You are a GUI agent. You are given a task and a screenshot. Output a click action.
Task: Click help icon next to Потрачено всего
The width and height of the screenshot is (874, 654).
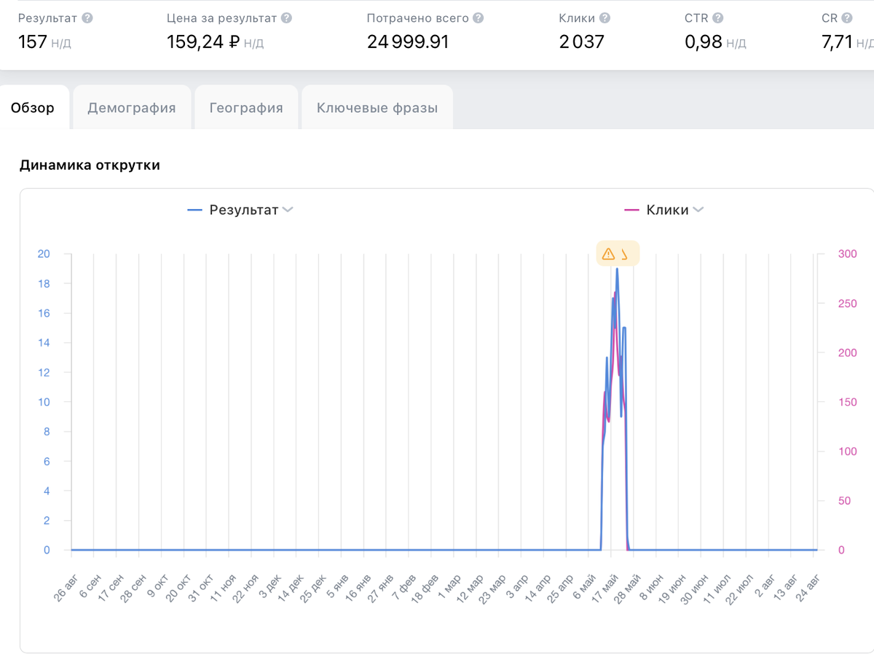coord(478,18)
